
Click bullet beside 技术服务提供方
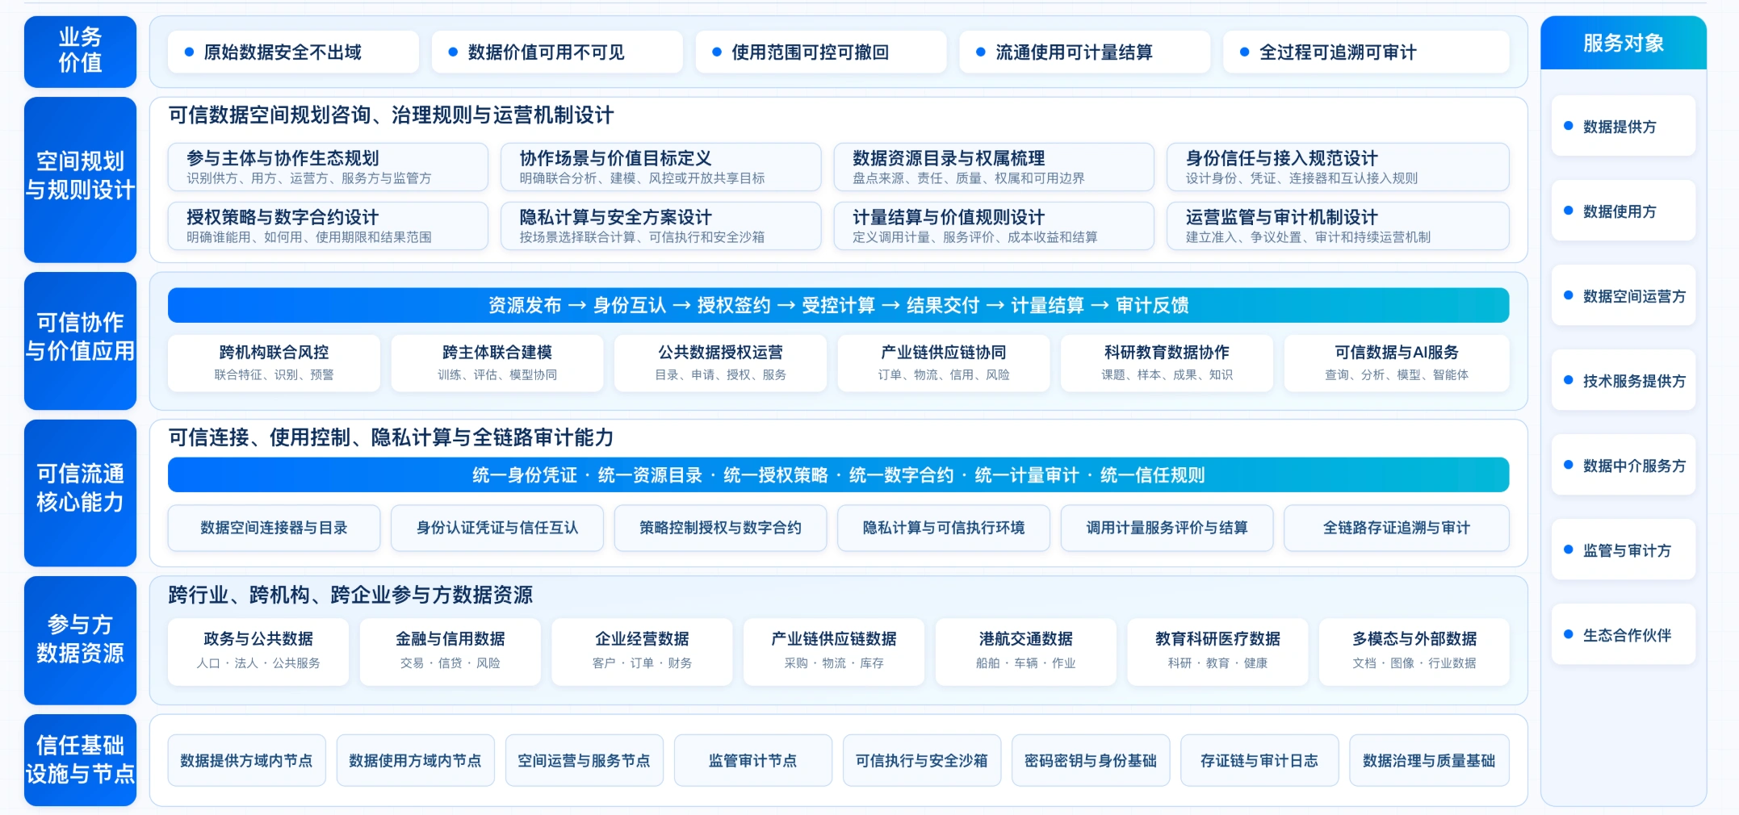1568,380
